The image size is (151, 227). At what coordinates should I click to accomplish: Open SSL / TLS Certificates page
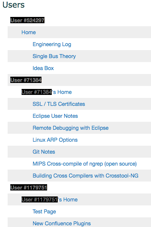(x=59, y=104)
